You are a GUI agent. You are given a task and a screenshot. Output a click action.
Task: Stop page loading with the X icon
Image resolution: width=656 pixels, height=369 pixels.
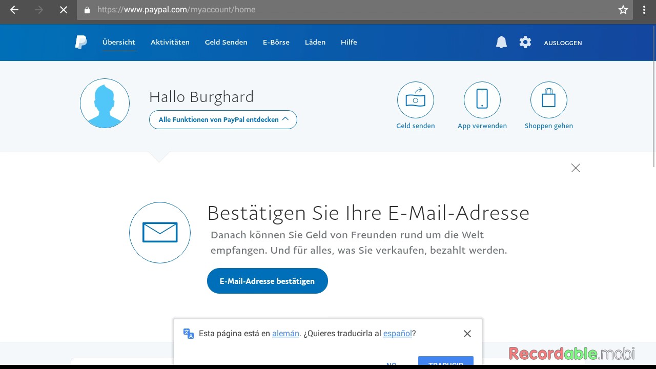[x=64, y=10]
